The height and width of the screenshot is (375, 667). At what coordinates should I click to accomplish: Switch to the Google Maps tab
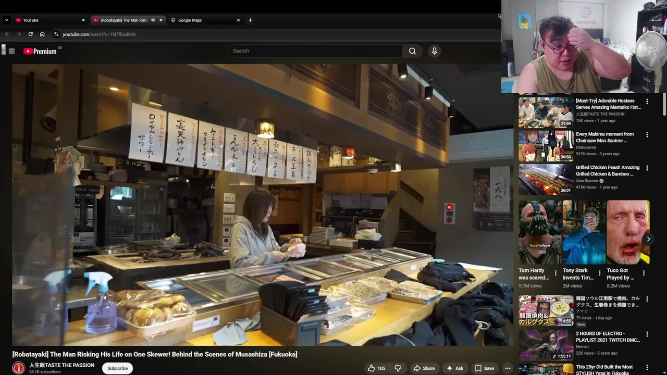tap(205, 20)
